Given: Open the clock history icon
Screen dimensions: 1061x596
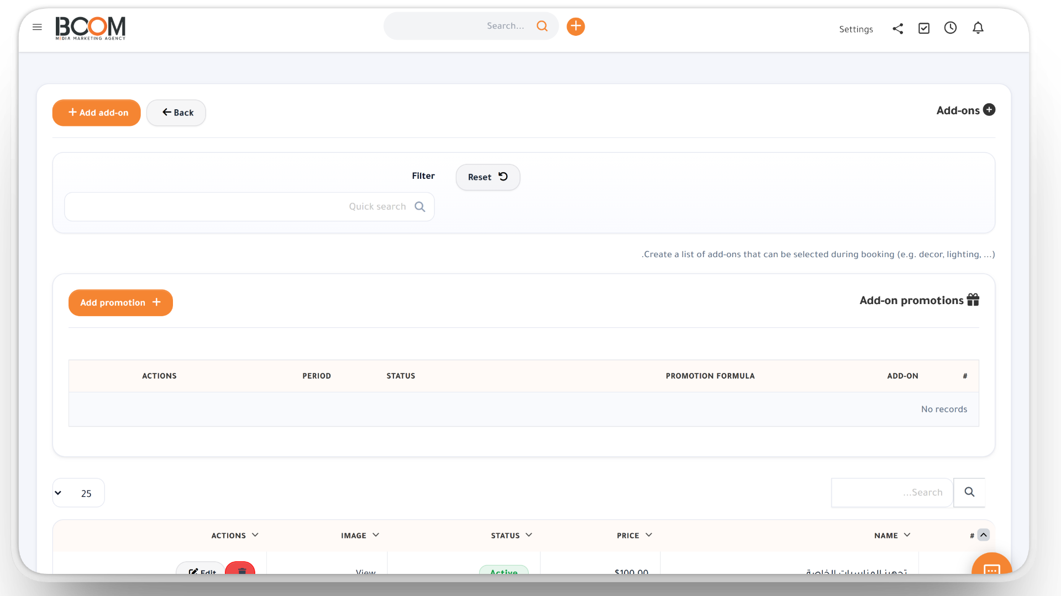Looking at the screenshot, I should tap(950, 28).
